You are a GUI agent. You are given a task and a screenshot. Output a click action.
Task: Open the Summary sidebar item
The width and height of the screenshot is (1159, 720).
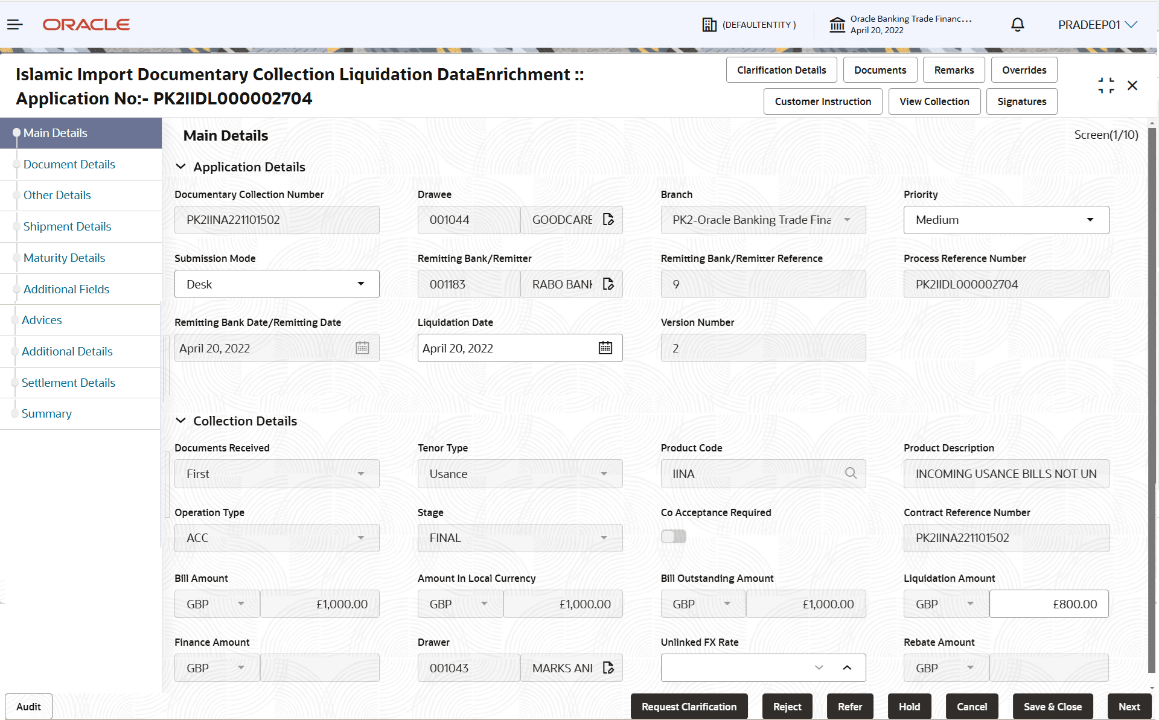pyautogui.click(x=46, y=413)
